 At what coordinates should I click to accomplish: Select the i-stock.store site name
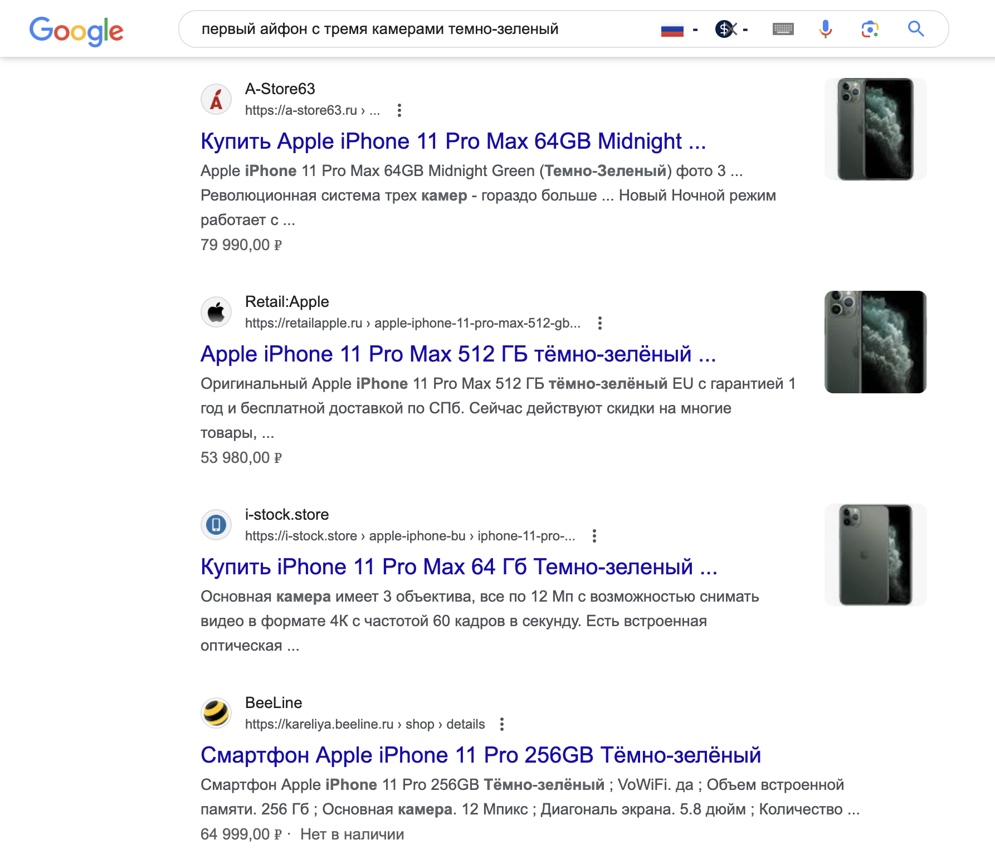[287, 514]
